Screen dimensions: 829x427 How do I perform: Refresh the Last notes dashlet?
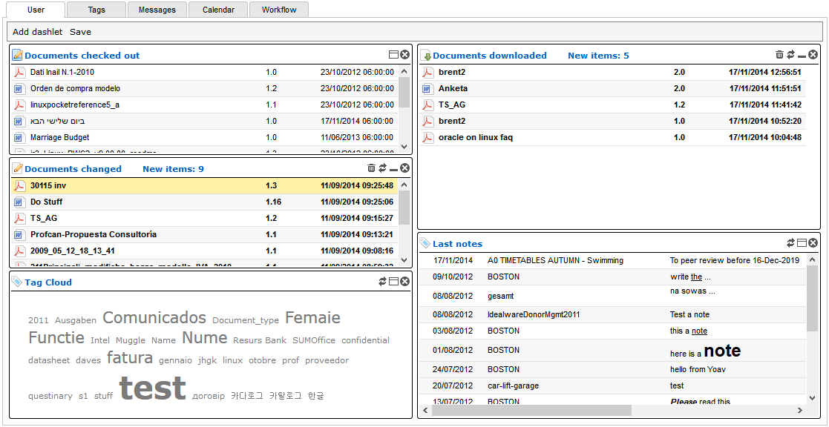point(791,242)
